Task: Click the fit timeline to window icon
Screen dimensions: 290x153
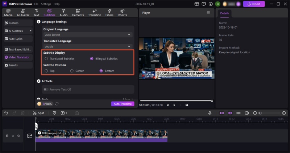Action: click(247, 113)
